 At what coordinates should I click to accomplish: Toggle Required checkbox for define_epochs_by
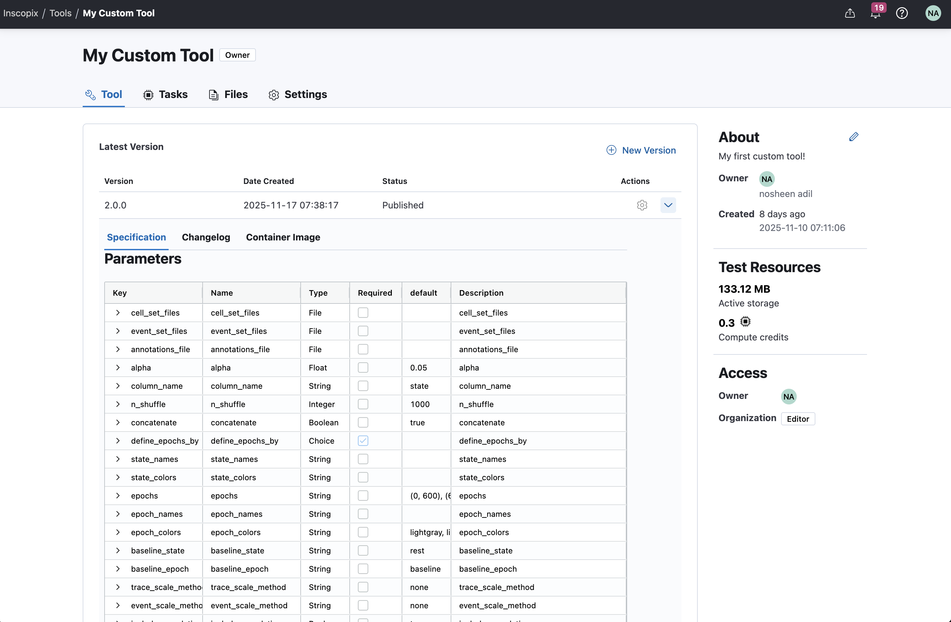[x=363, y=441]
